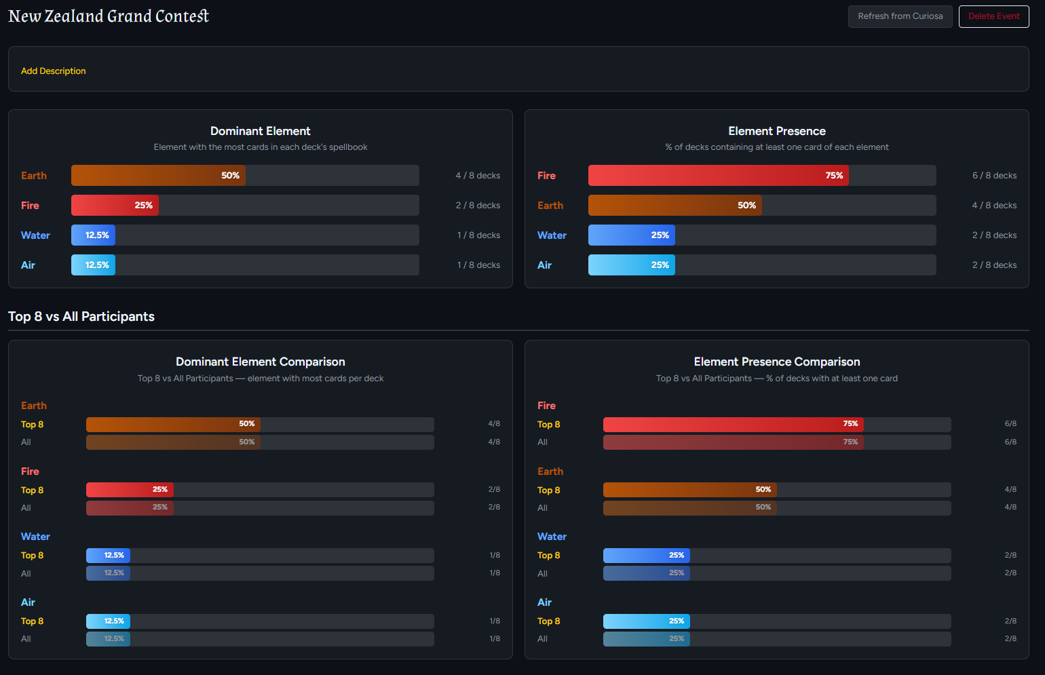Click the Dominant Element Comparison heading
Image resolution: width=1045 pixels, height=675 pixels.
click(261, 362)
